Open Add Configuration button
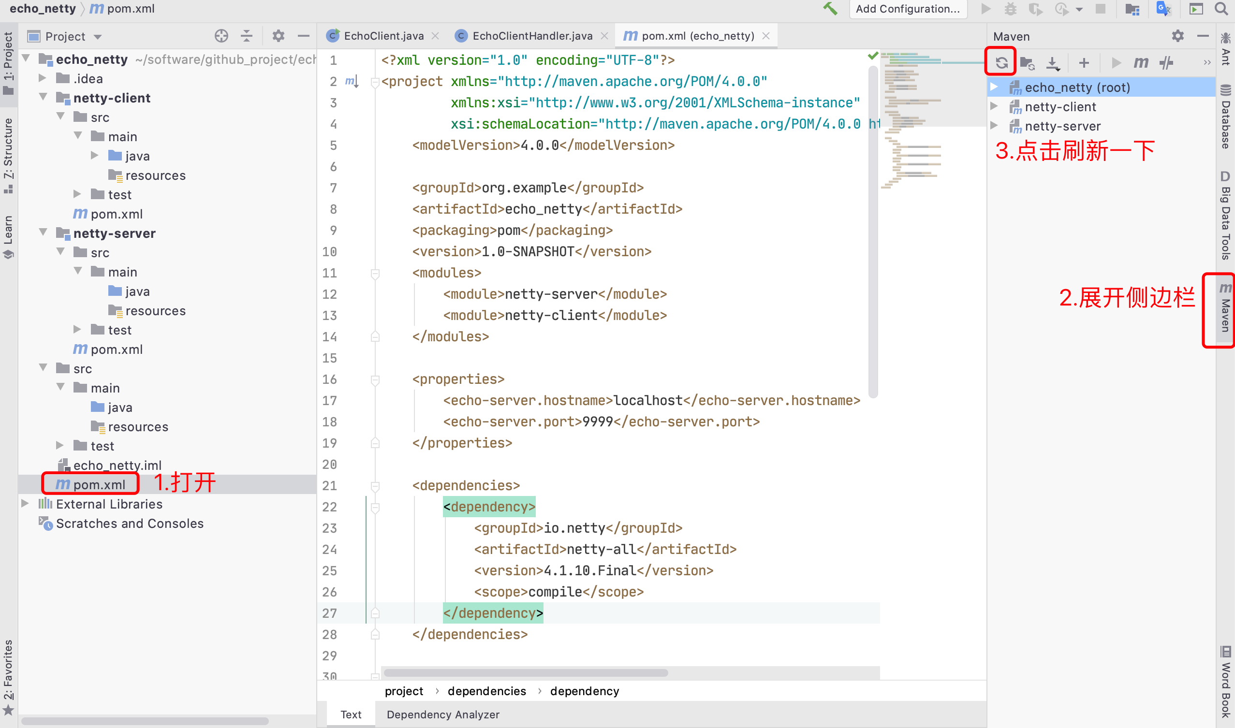 [908, 9]
